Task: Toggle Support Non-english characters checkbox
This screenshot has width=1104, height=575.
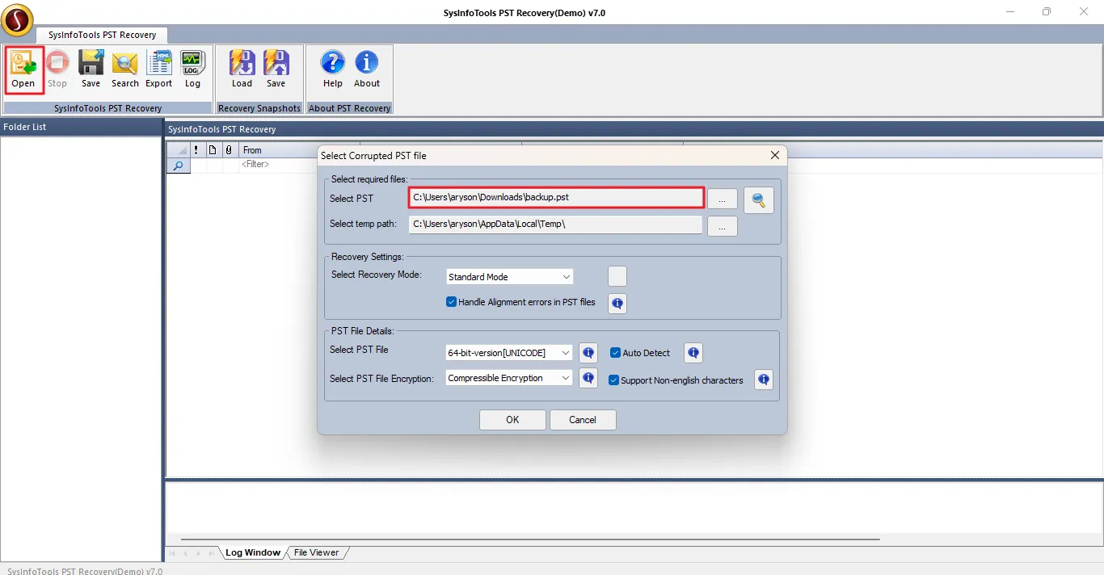Action: click(x=614, y=380)
